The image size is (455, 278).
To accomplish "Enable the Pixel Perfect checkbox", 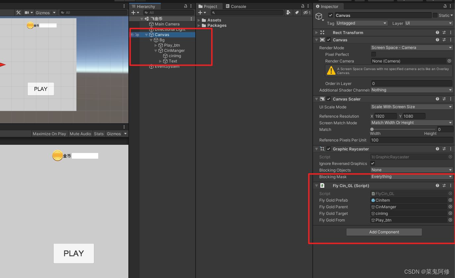I will (x=373, y=54).
